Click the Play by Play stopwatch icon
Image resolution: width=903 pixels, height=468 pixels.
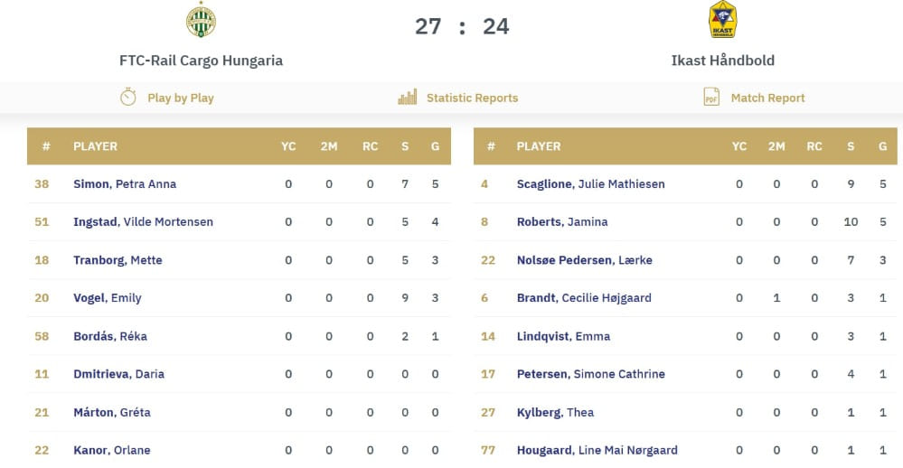[128, 98]
